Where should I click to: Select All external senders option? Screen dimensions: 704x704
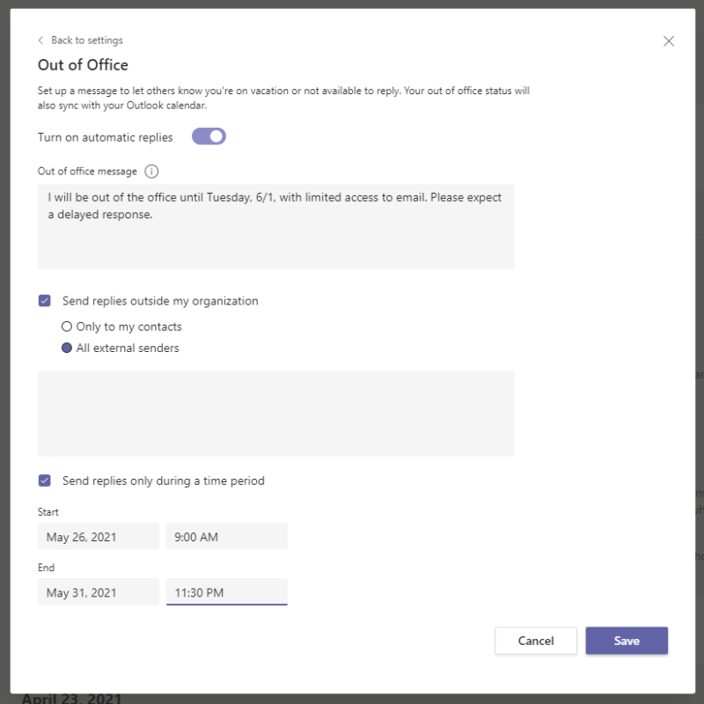click(x=67, y=348)
